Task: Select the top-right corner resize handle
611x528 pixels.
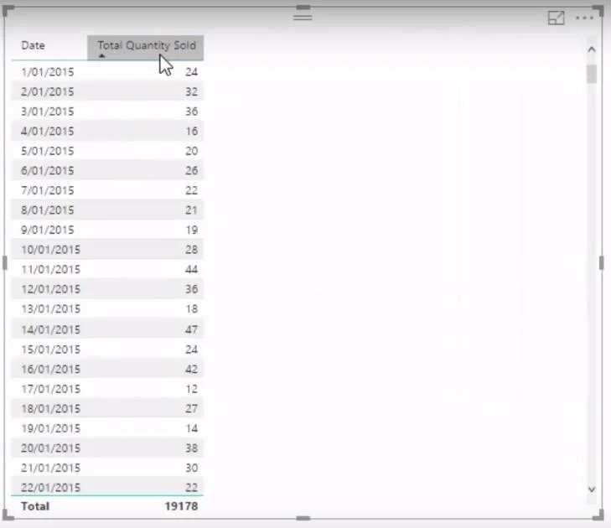Action: pos(598,10)
